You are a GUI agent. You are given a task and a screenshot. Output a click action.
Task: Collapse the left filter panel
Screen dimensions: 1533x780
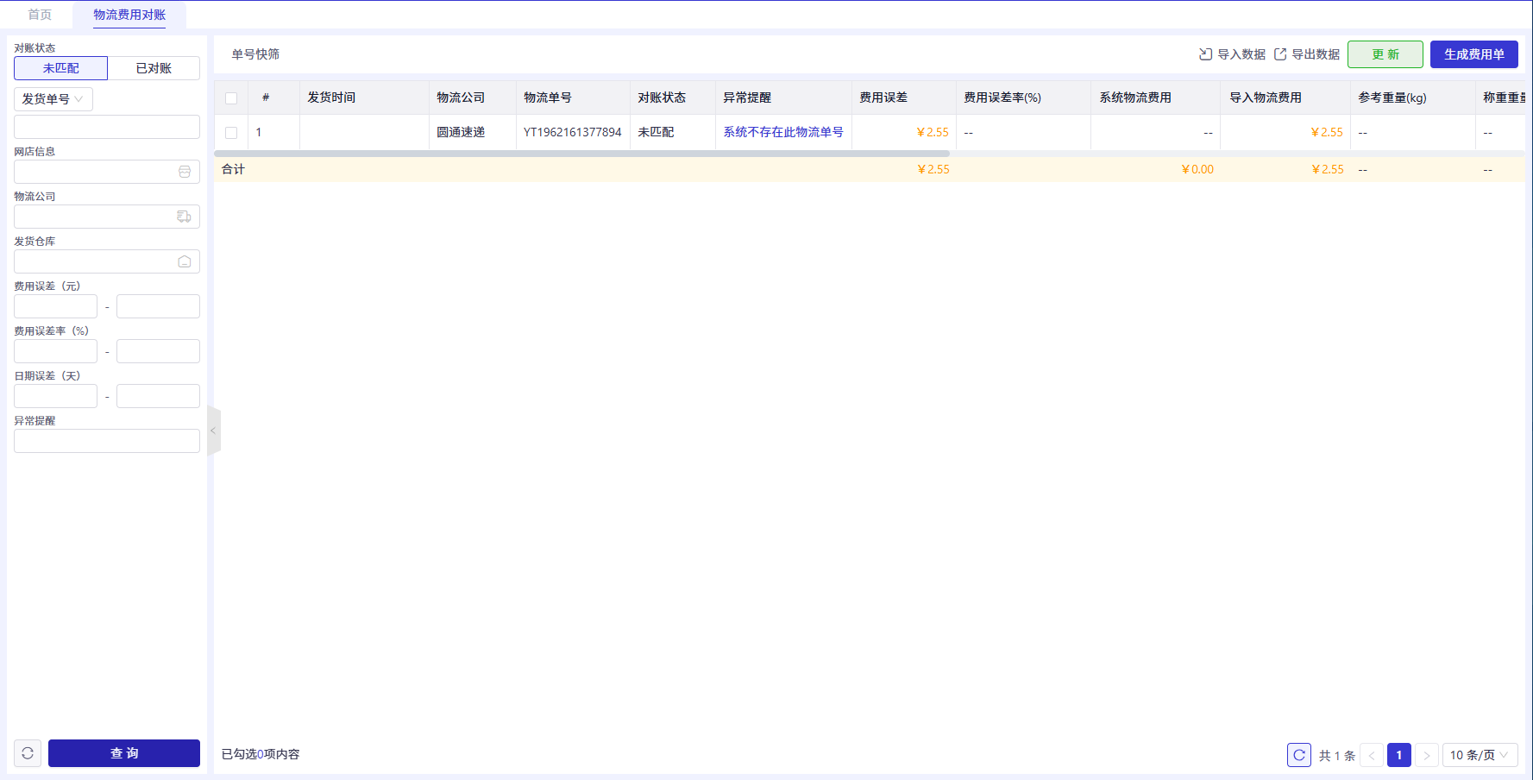pyautogui.click(x=214, y=431)
